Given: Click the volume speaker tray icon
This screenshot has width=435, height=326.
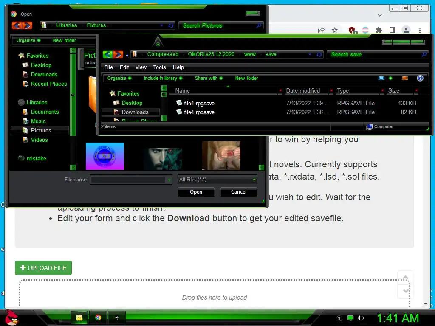Looking at the screenshot, I should [x=360, y=318].
